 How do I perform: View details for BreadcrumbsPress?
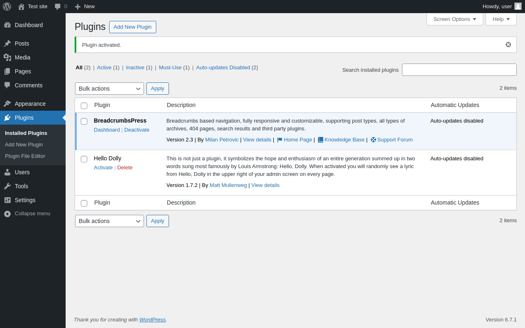point(257,140)
